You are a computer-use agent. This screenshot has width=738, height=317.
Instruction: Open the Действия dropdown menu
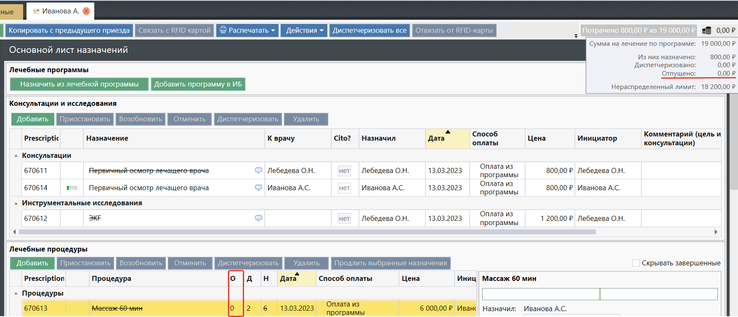coord(305,30)
